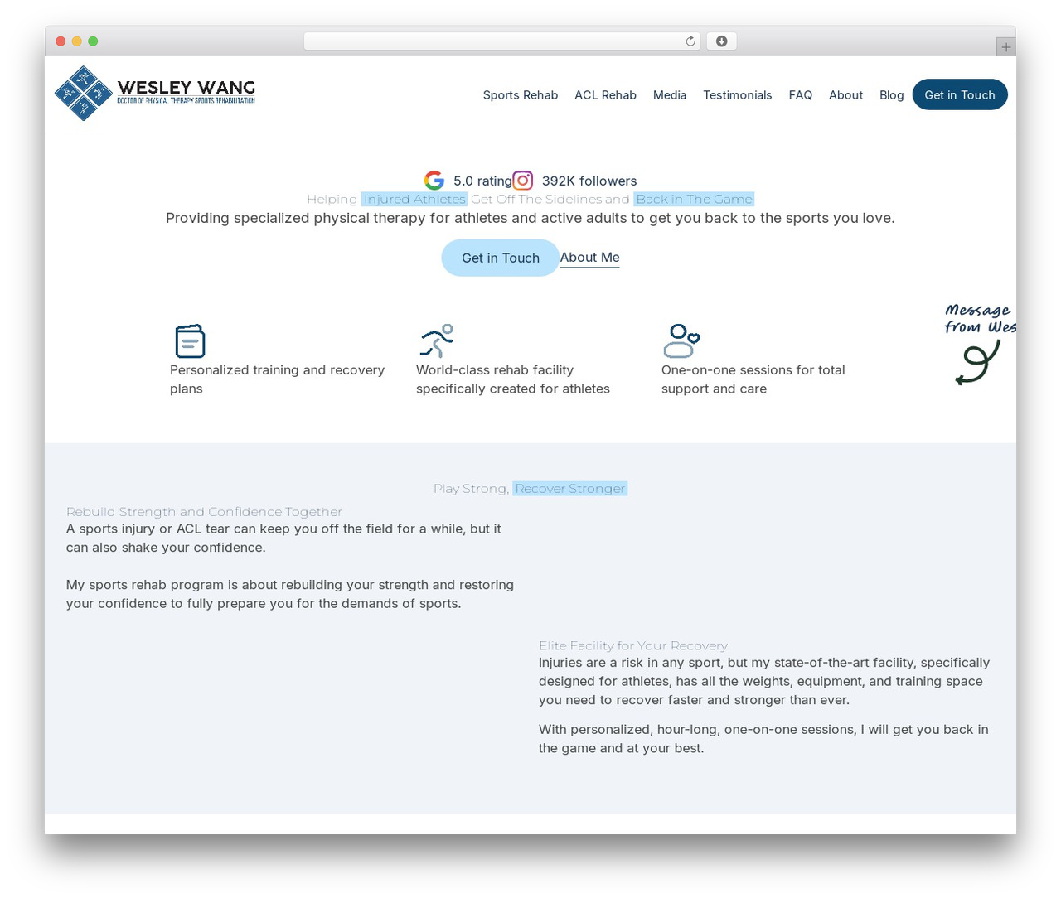The height and width of the screenshot is (898, 1061).
Task: Click the Wesley Wang diamond logo
Action: [x=84, y=94]
